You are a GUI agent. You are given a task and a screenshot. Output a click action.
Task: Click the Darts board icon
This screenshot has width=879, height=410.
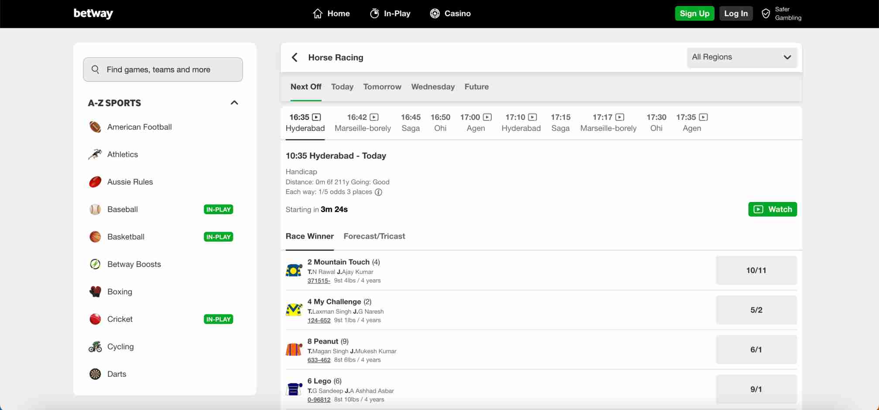coord(95,374)
